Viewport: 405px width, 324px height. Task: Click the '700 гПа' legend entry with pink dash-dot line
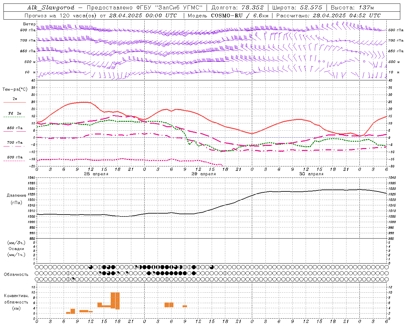15,143
